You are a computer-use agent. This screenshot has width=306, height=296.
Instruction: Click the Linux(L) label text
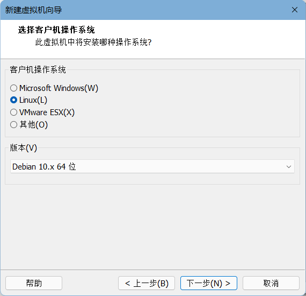(x=33, y=100)
